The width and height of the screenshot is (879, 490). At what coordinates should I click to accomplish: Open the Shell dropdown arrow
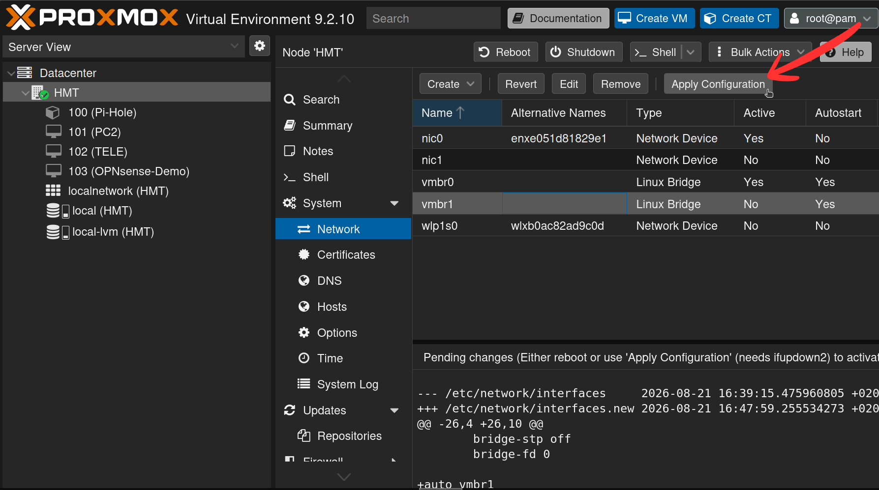pos(691,52)
